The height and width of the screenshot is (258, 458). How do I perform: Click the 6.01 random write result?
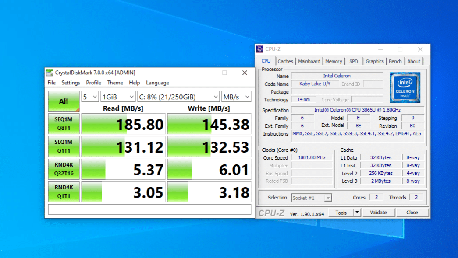point(209,169)
